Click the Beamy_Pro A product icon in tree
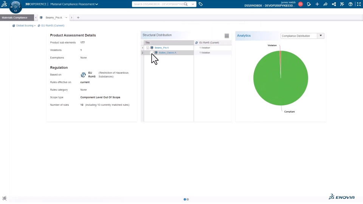Image resolution: width=363 pixels, height=204 pixels. 152,48
